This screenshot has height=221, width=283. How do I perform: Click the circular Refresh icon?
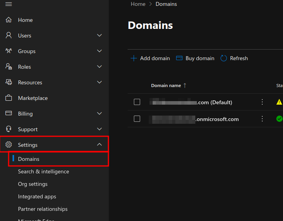tap(224, 58)
